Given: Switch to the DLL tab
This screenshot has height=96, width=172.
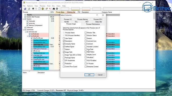Looking at the screenshot, I should coord(76,22).
